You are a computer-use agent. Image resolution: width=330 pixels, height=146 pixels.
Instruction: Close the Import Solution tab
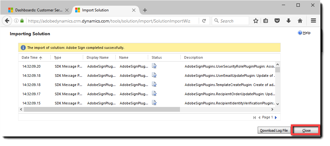pyautogui.click(x=134, y=10)
